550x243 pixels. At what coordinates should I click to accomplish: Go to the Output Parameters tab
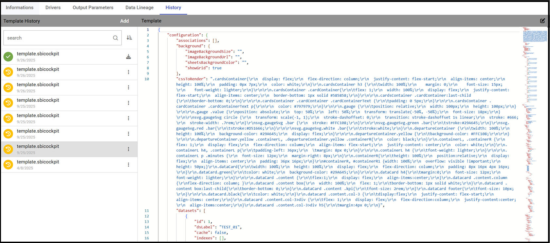(x=93, y=8)
